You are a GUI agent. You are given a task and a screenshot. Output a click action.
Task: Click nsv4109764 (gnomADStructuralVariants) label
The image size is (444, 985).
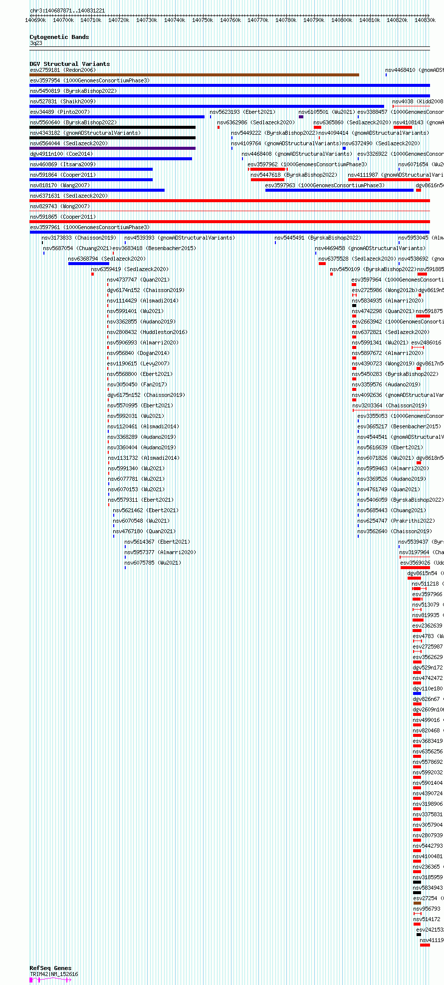point(286,144)
